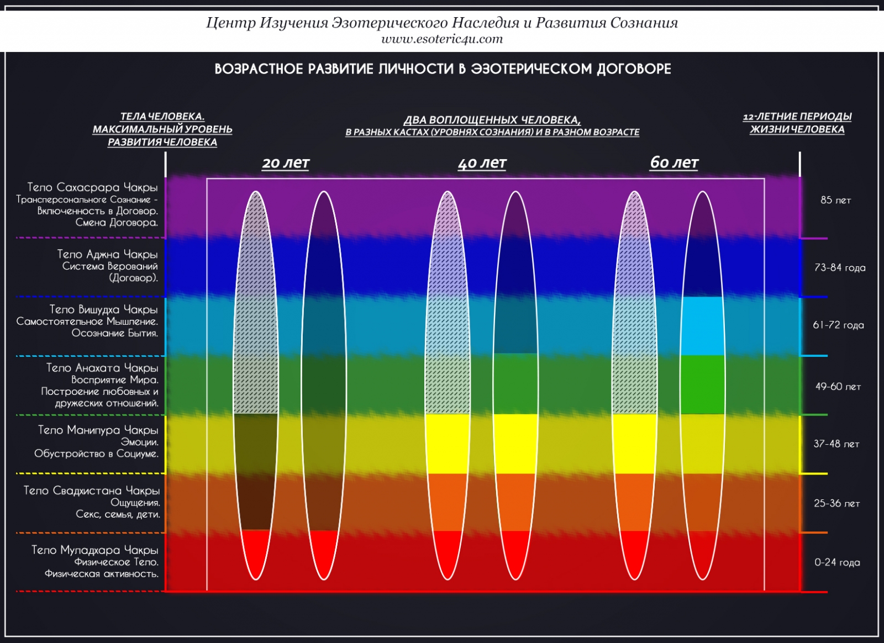Click the '85 лет' period label

(835, 200)
